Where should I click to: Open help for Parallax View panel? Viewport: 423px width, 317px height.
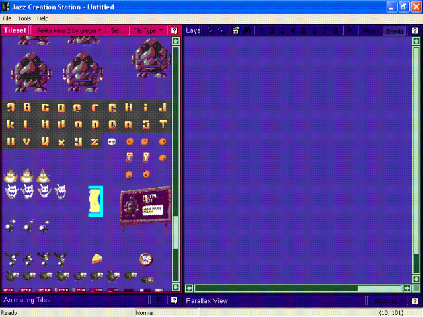414,301
